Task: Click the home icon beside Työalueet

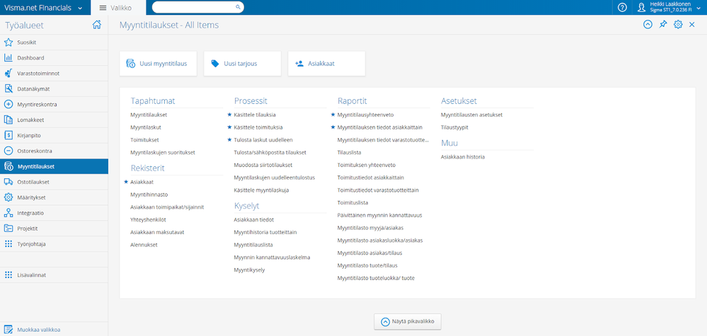Action: (96, 25)
